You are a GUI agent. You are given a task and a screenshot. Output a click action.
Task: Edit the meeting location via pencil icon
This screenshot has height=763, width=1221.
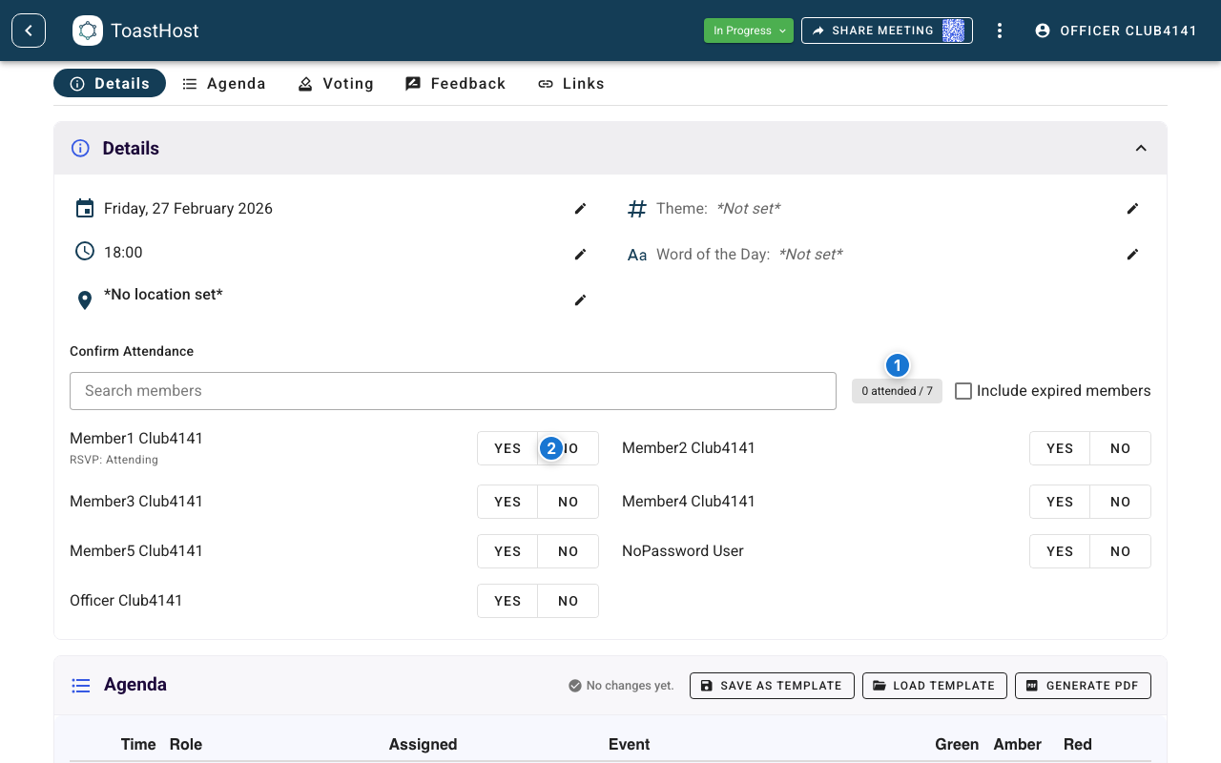580,300
